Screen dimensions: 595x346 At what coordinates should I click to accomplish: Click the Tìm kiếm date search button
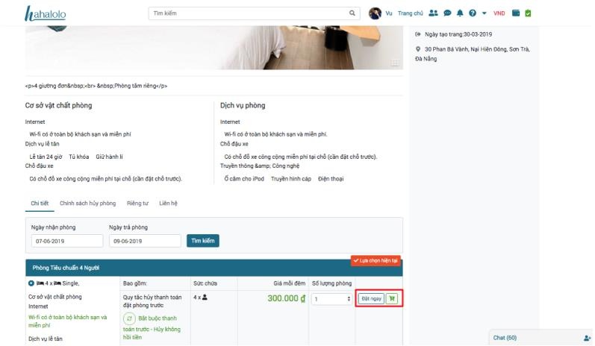[x=202, y=241]
